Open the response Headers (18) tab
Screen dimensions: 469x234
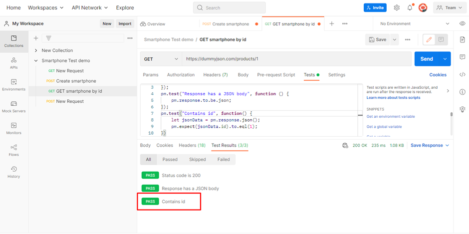tap(192, 145)
